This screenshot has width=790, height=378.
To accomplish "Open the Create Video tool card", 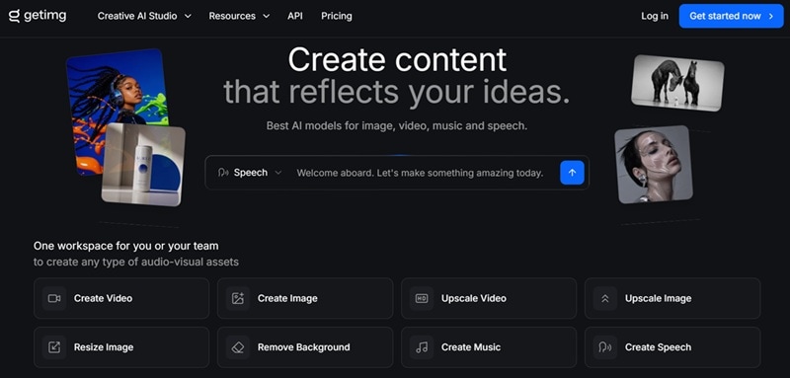I will click(x=121, y=298).
